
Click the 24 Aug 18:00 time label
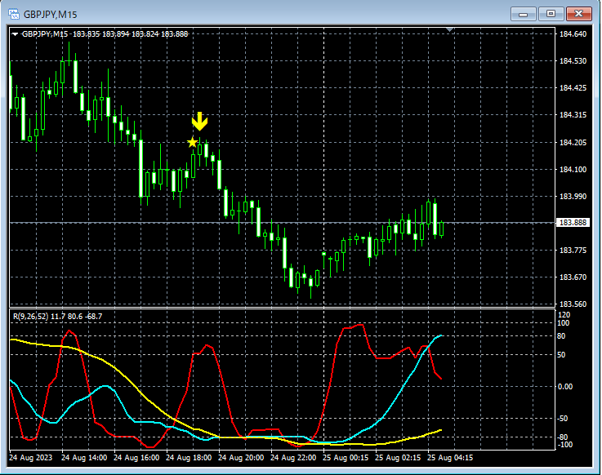189,457
